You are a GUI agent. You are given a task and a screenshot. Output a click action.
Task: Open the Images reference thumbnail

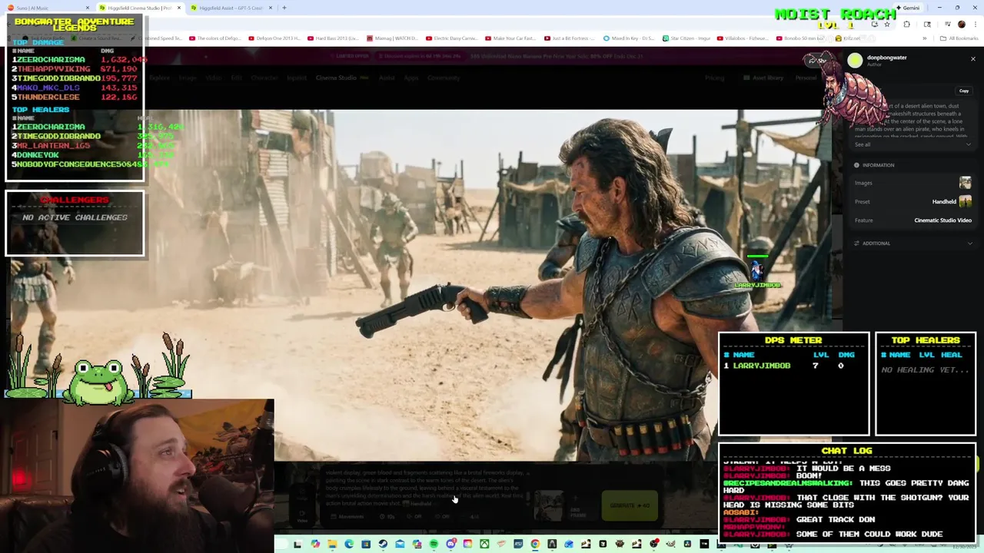tap(965, 183)
